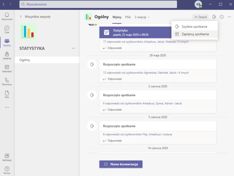Click the channel info icon

click(222, 17)
